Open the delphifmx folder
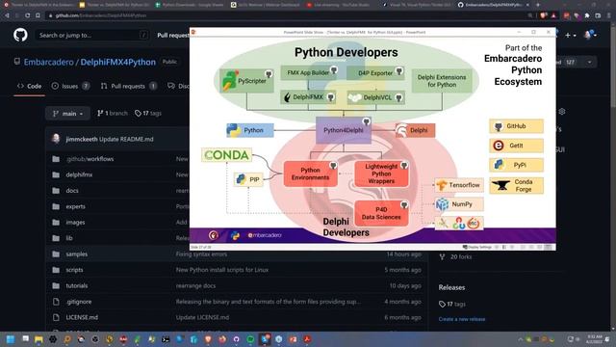Screen dimensions: 616x347 (79, 174)
